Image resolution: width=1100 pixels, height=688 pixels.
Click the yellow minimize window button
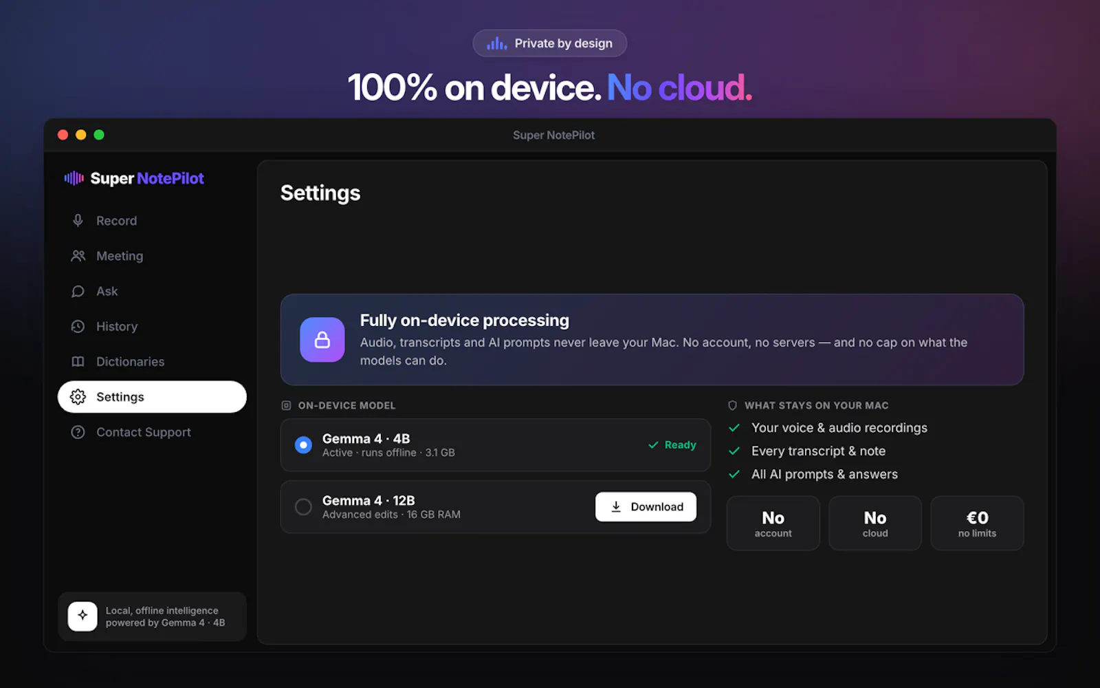(x=80, y=135)
